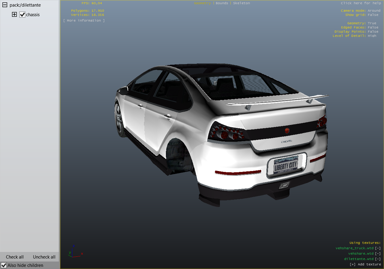
Task: Click the Using textures: heading
Action: click(x=365, y=243)
